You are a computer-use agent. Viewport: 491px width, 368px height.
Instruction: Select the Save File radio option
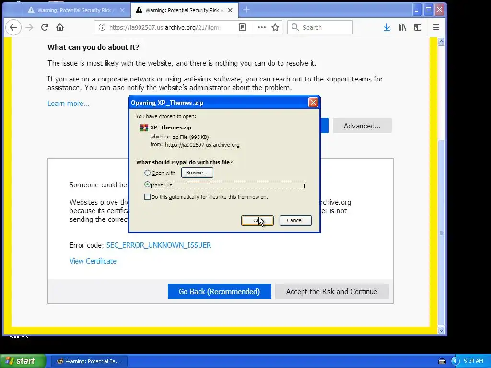click(x=147, y=184)
